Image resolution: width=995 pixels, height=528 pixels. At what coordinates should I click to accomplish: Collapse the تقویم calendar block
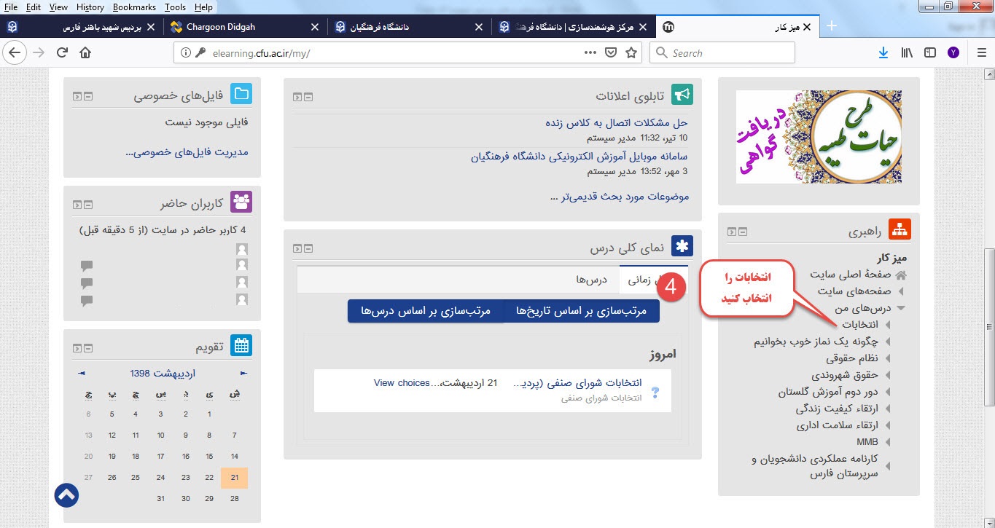point(88,347)
